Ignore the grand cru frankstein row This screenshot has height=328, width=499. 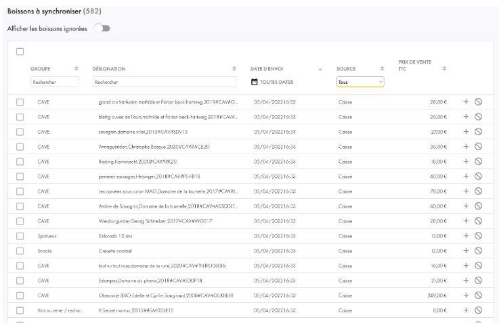(x=478, y=101)
